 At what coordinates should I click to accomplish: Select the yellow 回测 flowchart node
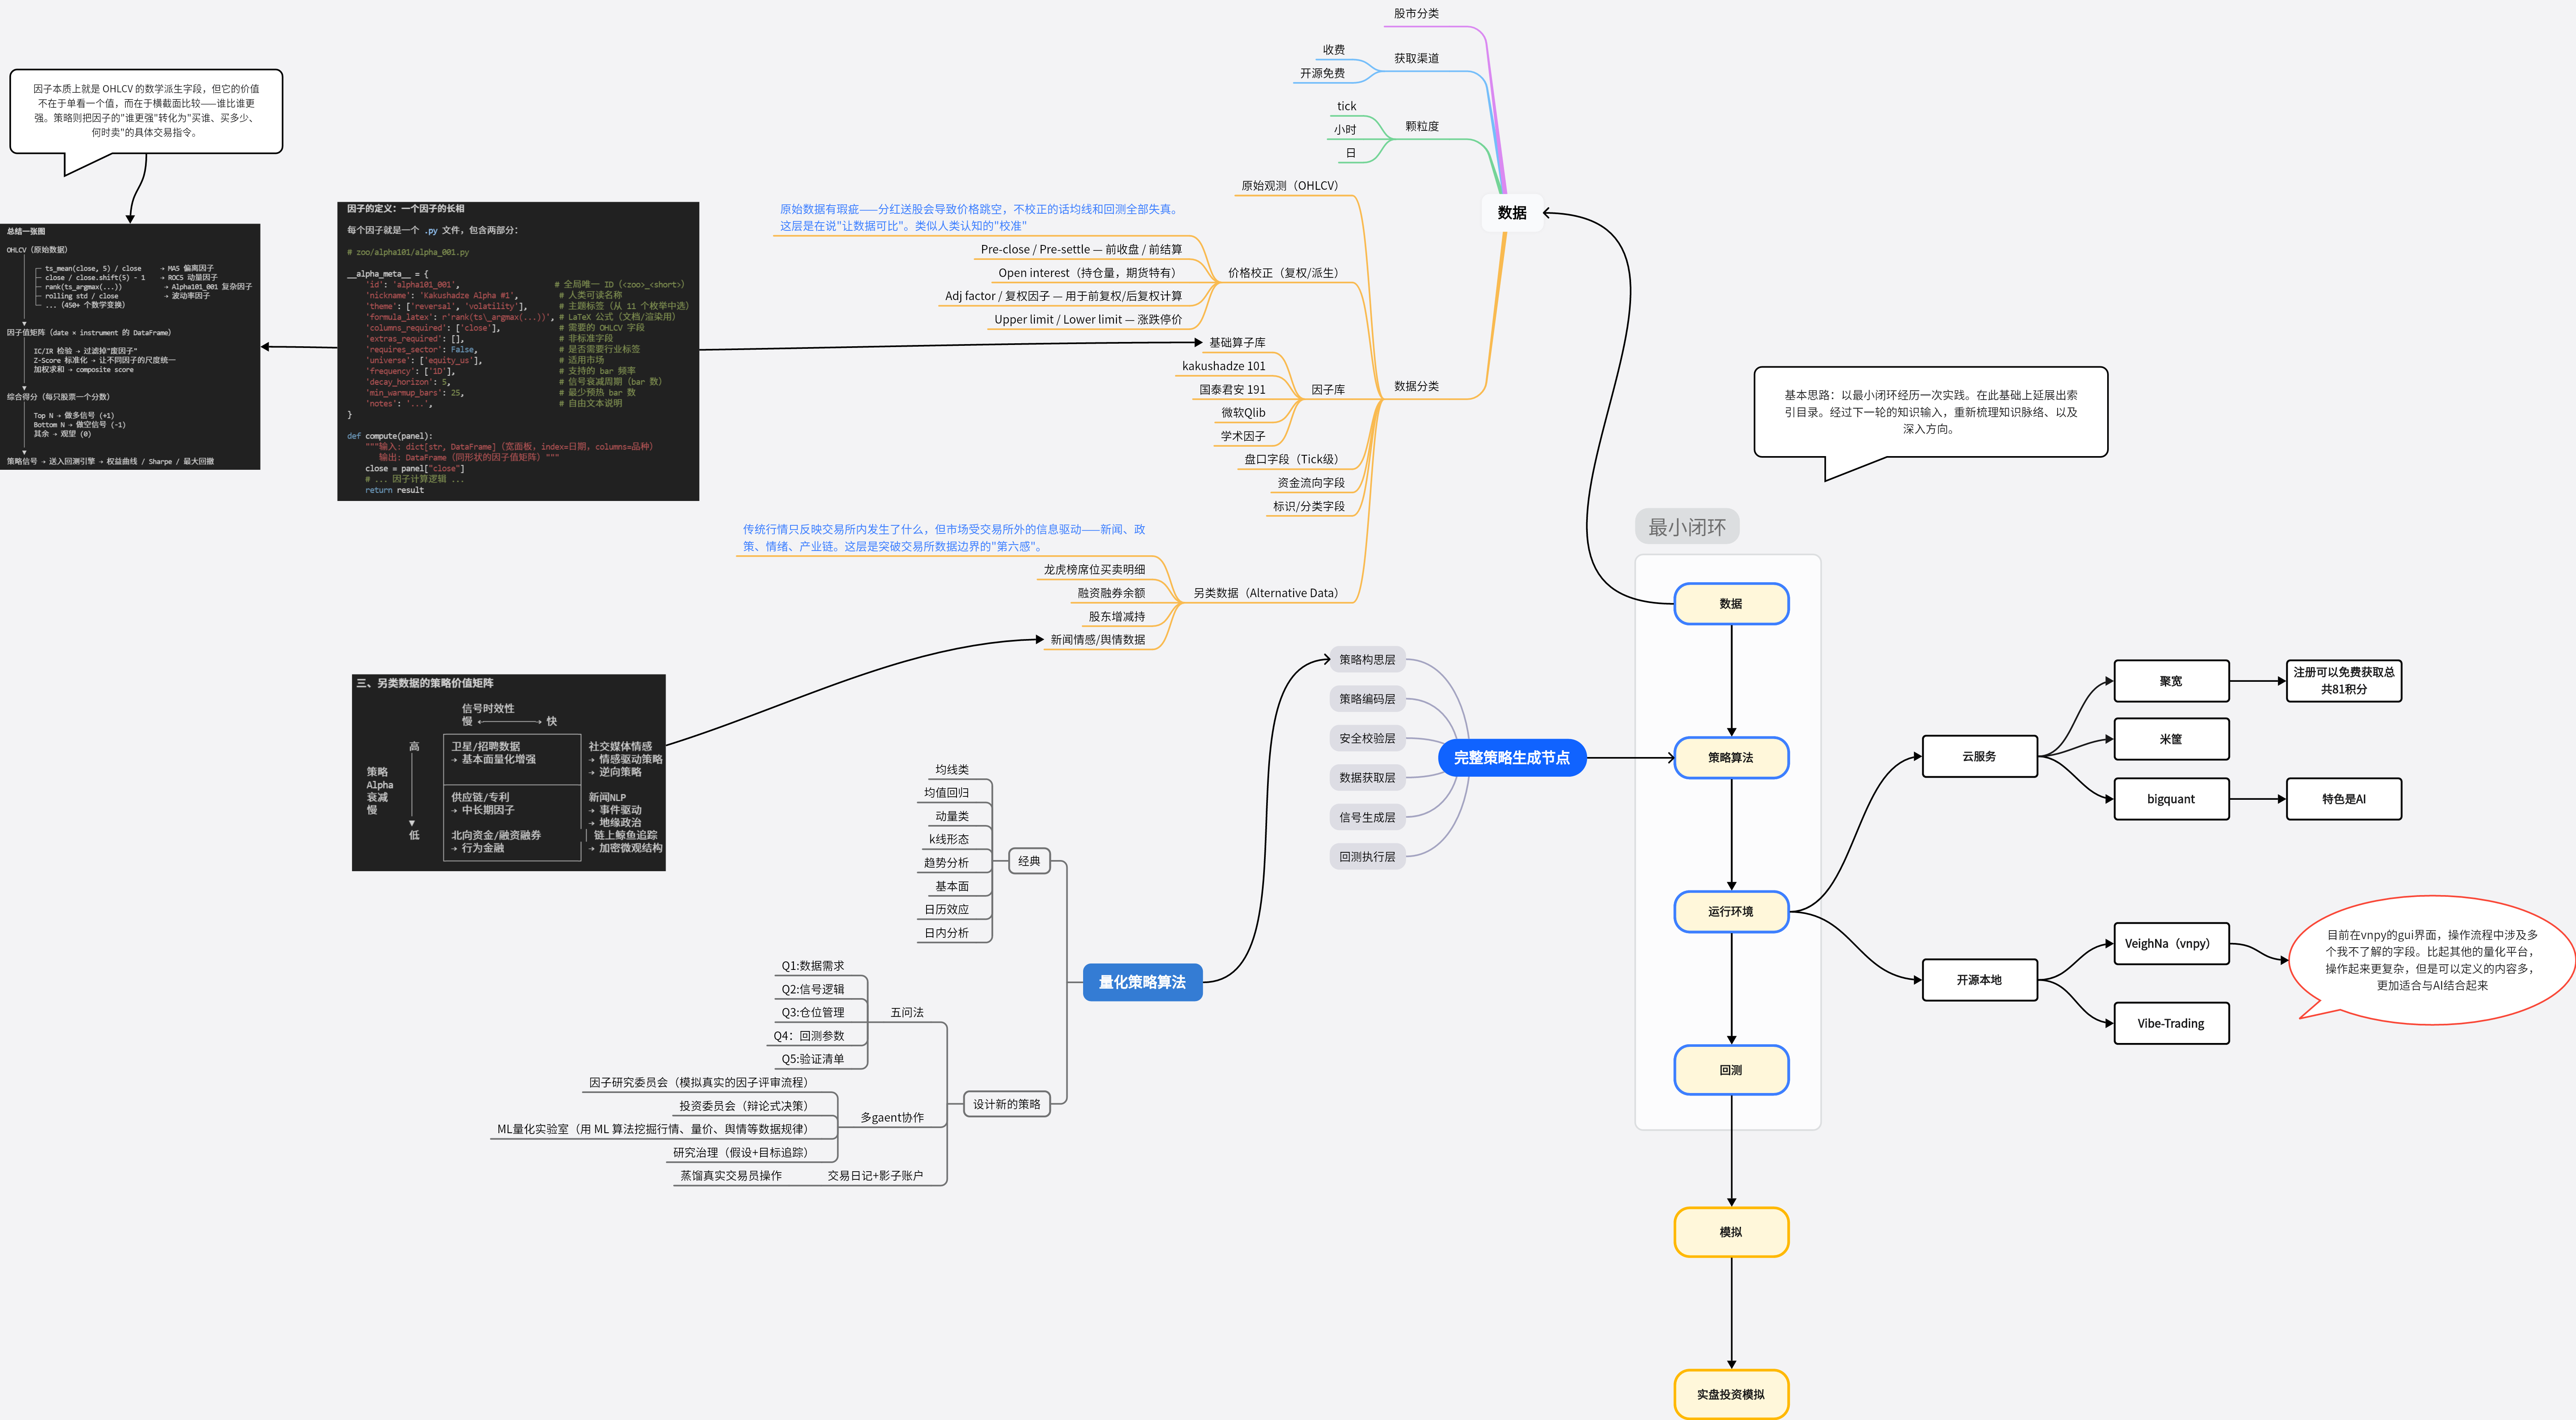tap(1731, 1070)
